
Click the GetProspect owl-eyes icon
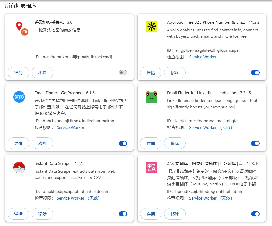19,97
